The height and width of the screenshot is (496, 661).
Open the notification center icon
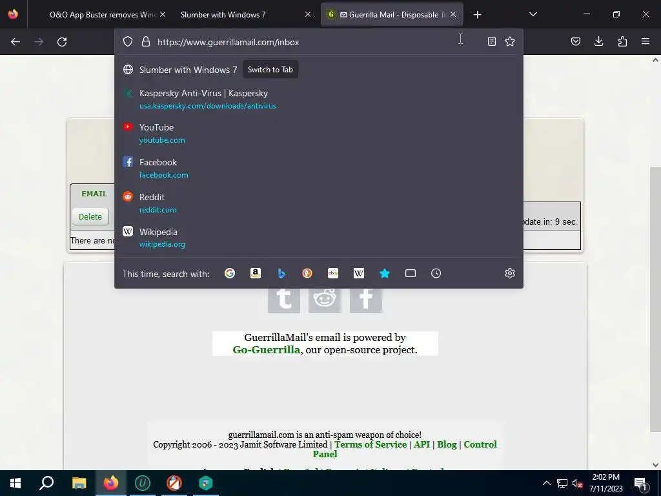pos(640,483)
